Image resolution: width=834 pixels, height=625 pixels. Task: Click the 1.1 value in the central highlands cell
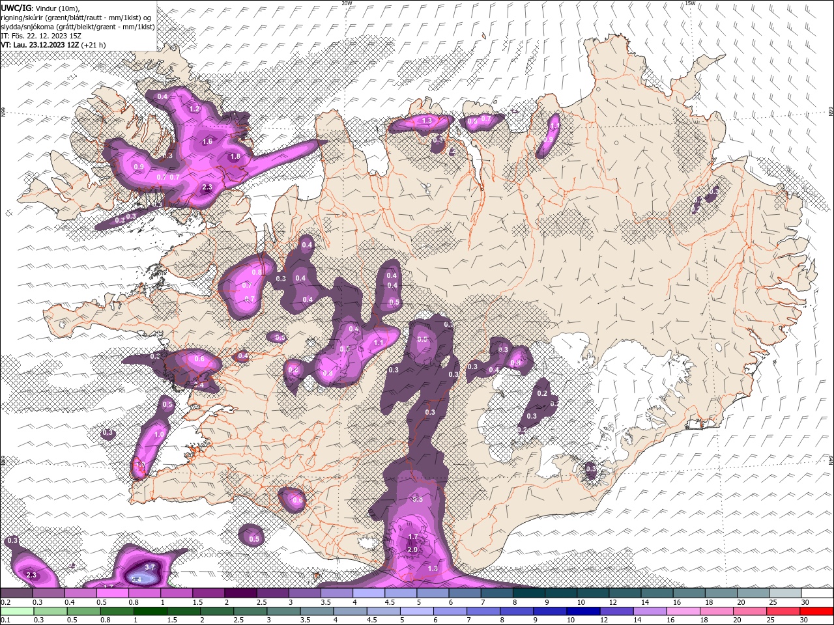[379, 342]
